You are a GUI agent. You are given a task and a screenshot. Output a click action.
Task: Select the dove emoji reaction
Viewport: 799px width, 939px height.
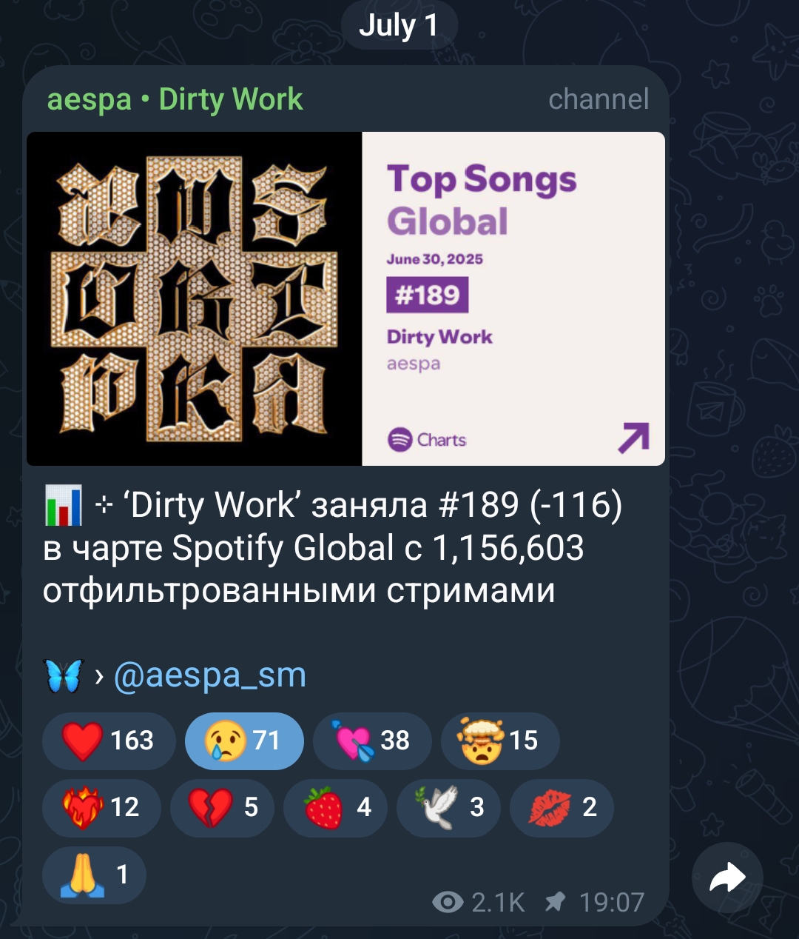click(x=449, y=807)
